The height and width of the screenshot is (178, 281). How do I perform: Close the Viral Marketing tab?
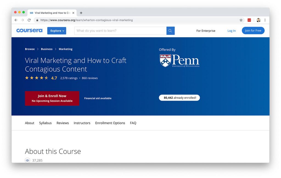[73, 13]
